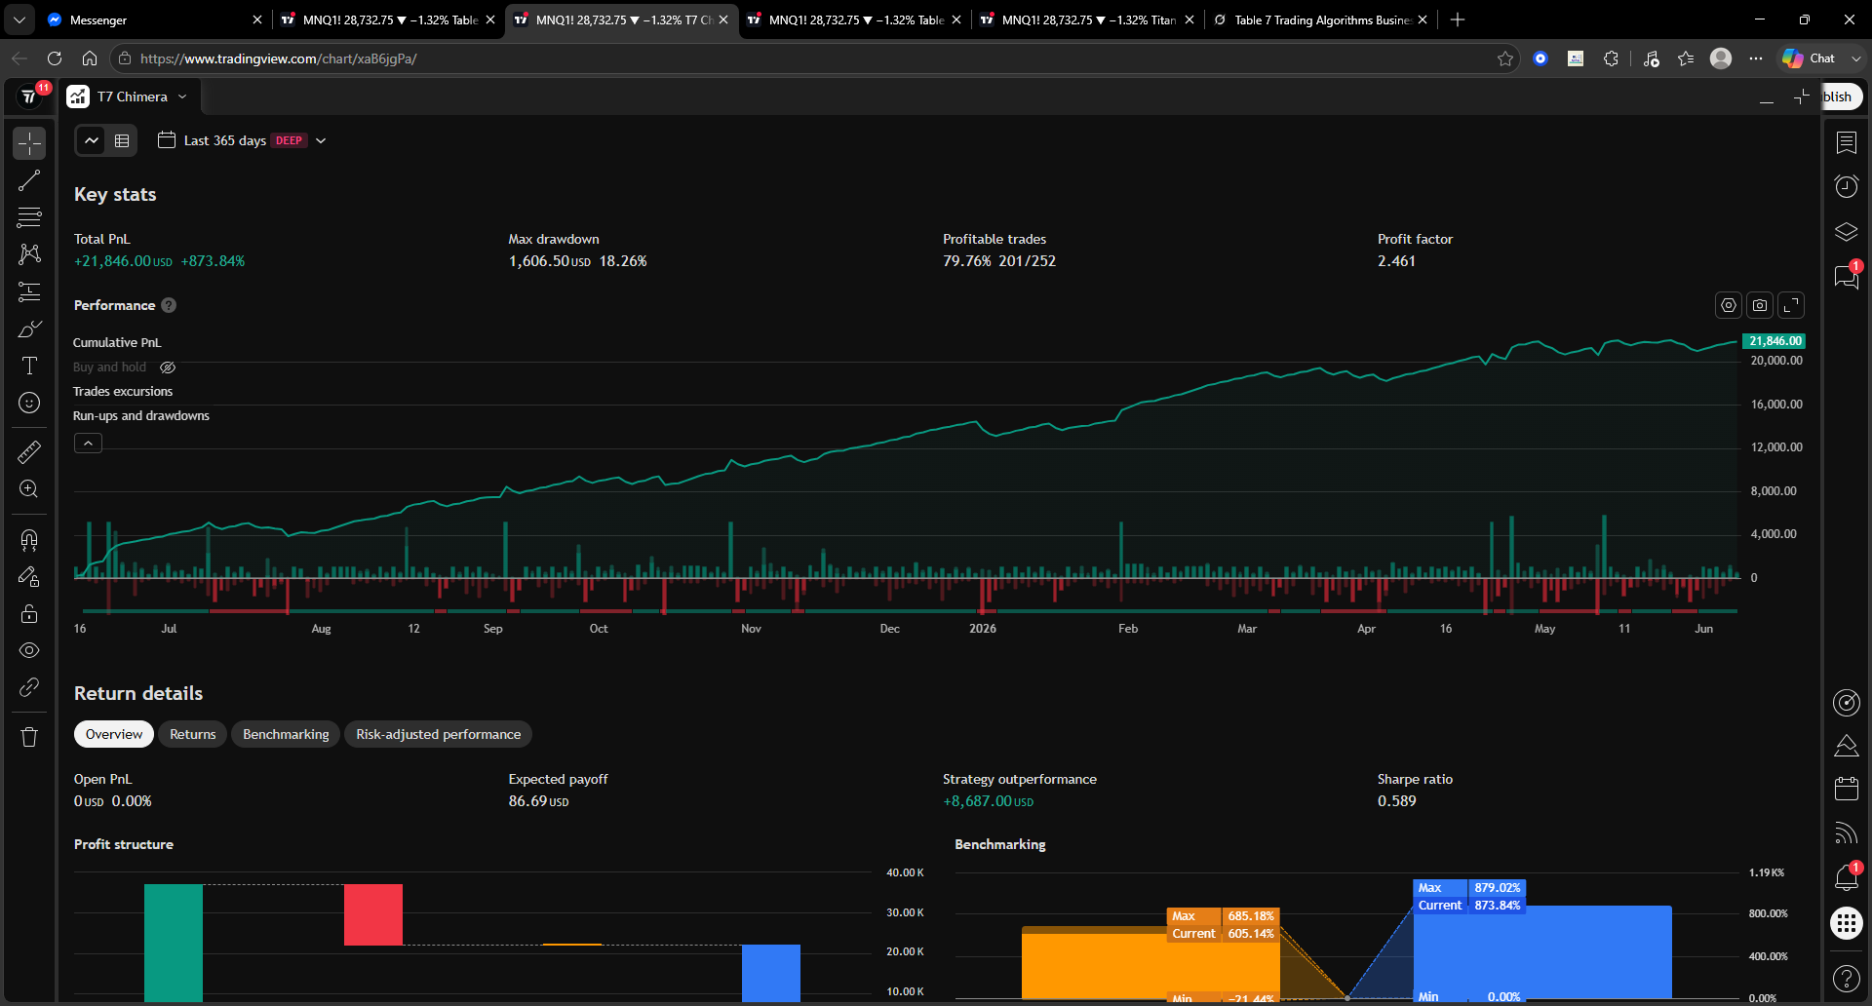Collapse the performance legend chevron
Viewport: 1872px width, 1006px height.
point(88,444)
